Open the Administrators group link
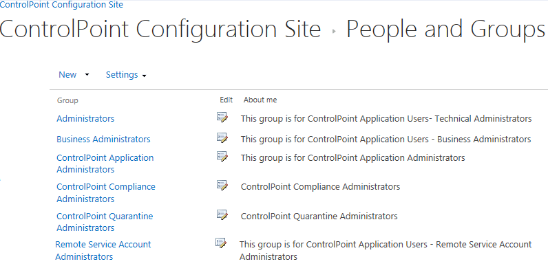Screen dimensions: 548x266 point(85,119)
